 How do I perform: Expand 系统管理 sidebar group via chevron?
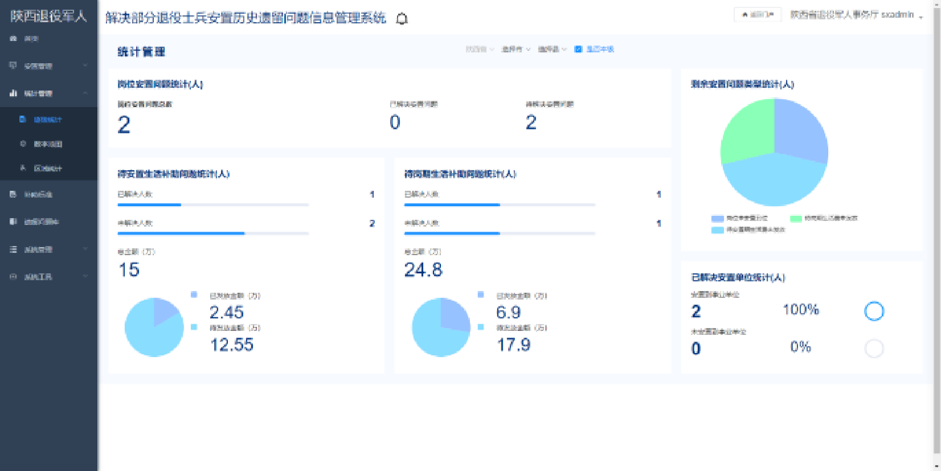85,249
